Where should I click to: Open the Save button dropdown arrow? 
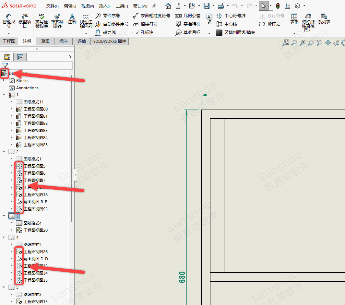[x=213, y=6]
